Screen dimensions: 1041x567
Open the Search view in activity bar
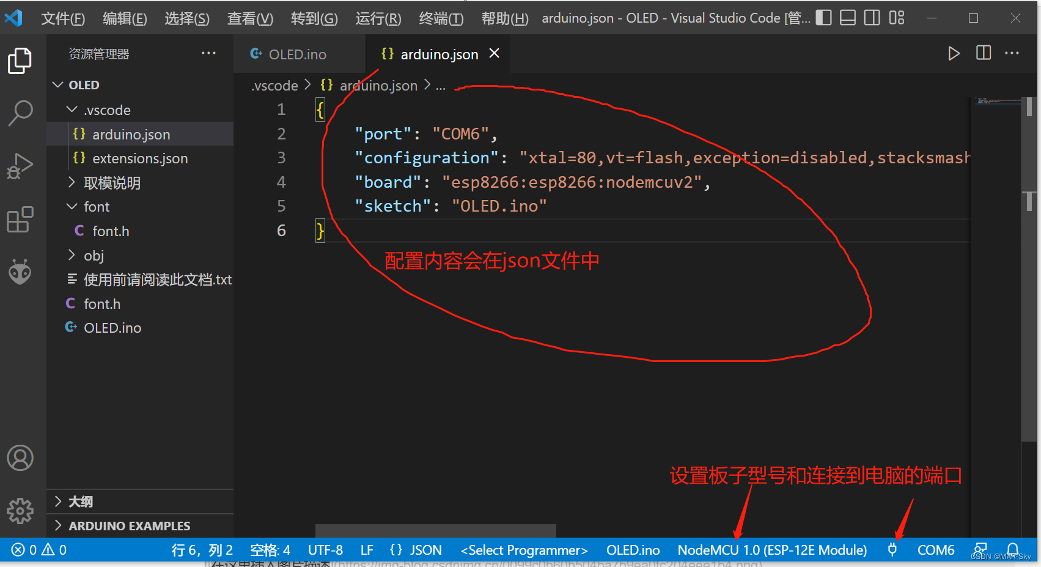(x=20, y=113)
